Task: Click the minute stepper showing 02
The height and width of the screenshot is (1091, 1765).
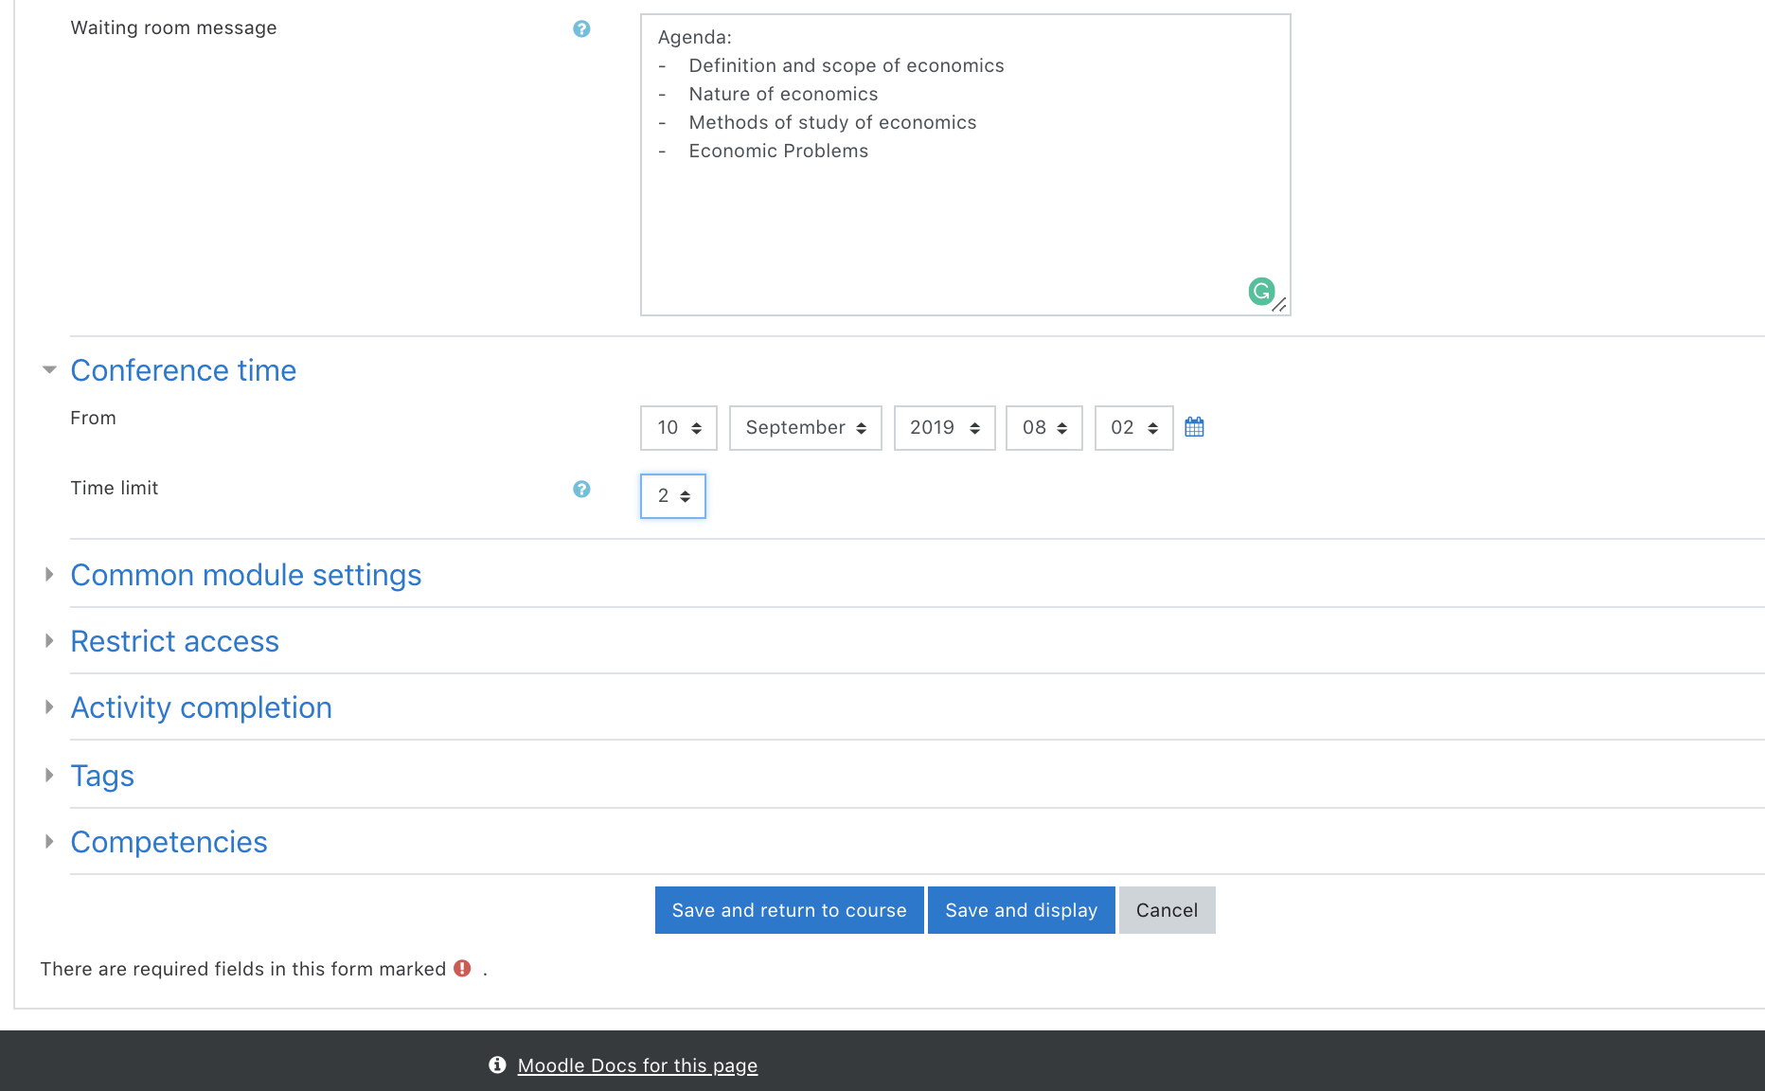Action: point(1133,427)
